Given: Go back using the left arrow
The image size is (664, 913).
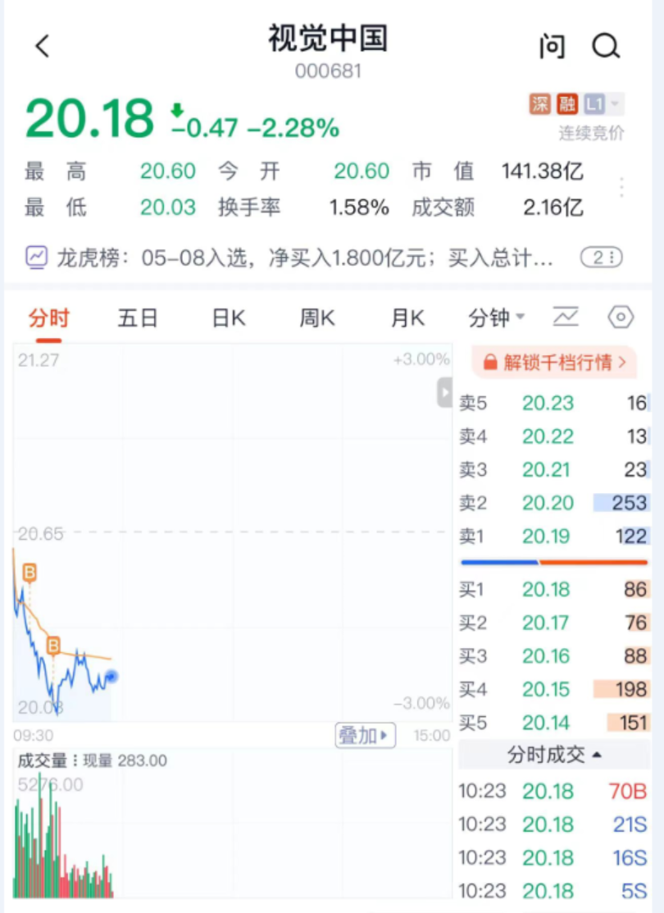Looking at the screenshot, I should point(43,46).
